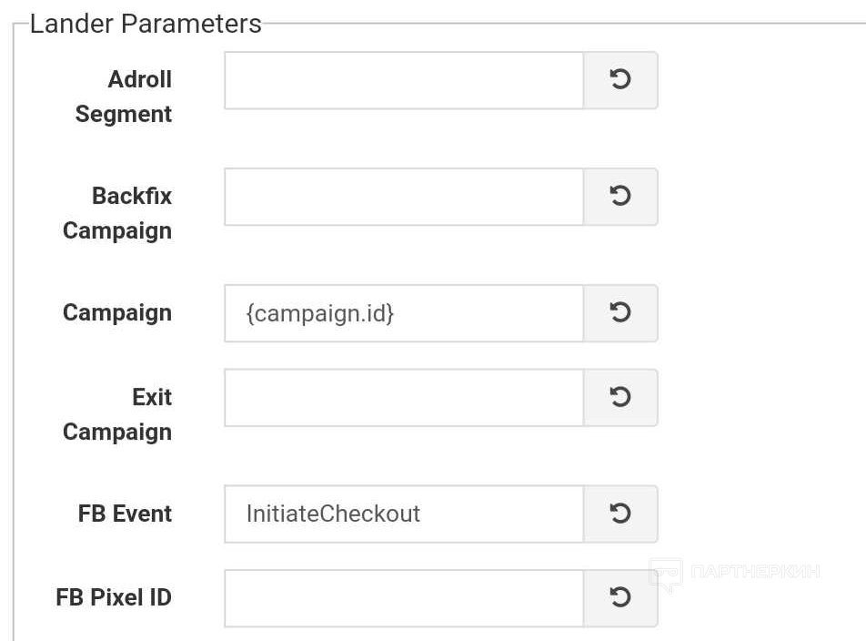Click the FB Pixel ID label

[x=114, y=597]
